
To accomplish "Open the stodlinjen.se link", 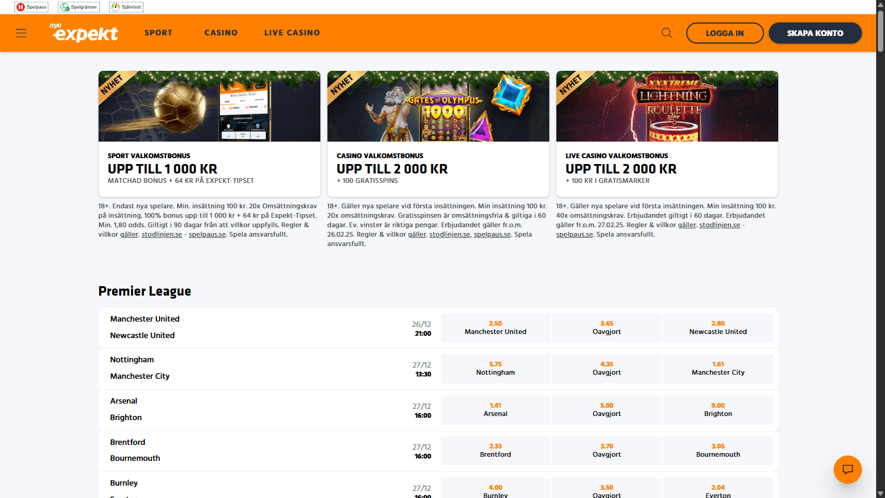I will click(x=162, y=234).
